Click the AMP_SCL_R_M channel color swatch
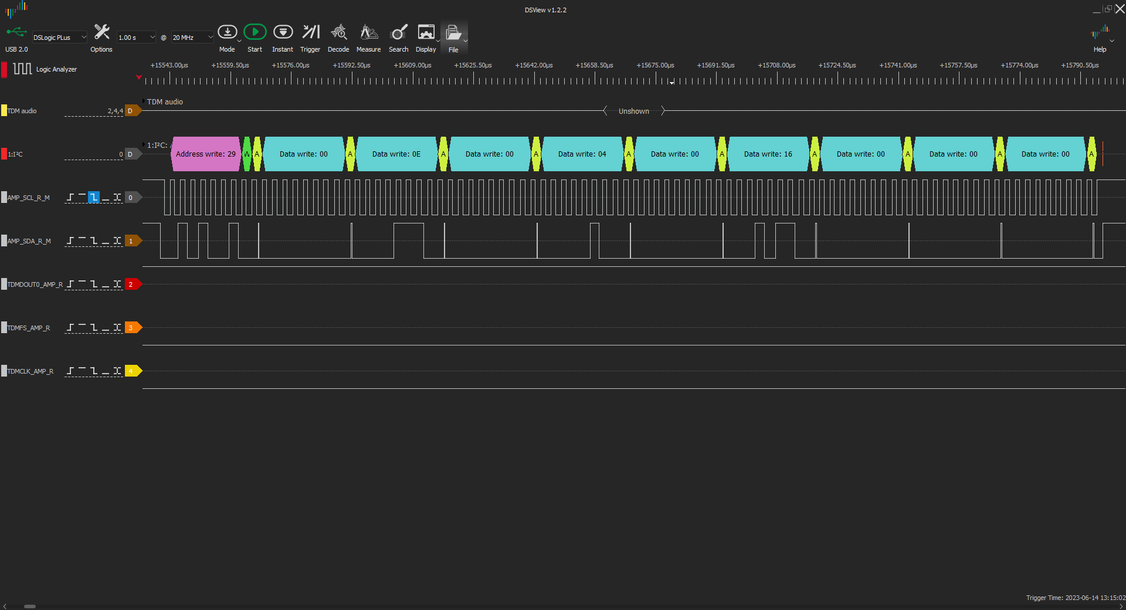The width and height of the screenshot is (1126, 610). click(x=4, y=197)
